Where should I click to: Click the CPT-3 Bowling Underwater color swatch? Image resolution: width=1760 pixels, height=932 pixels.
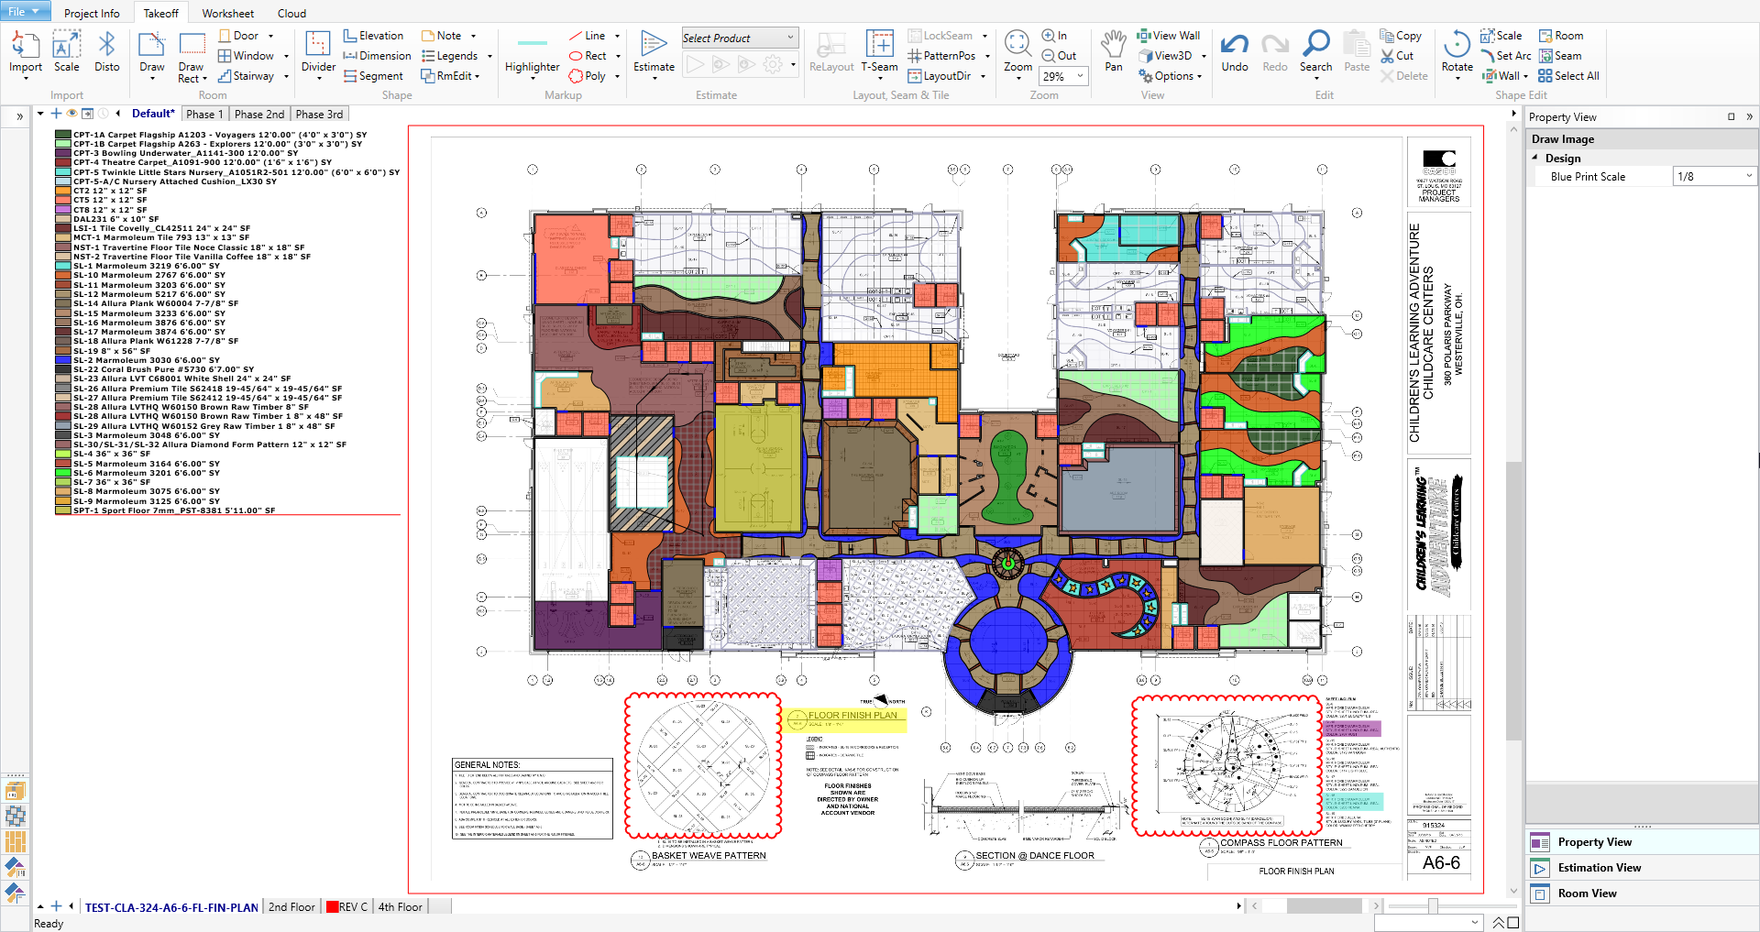pos(64,153)
